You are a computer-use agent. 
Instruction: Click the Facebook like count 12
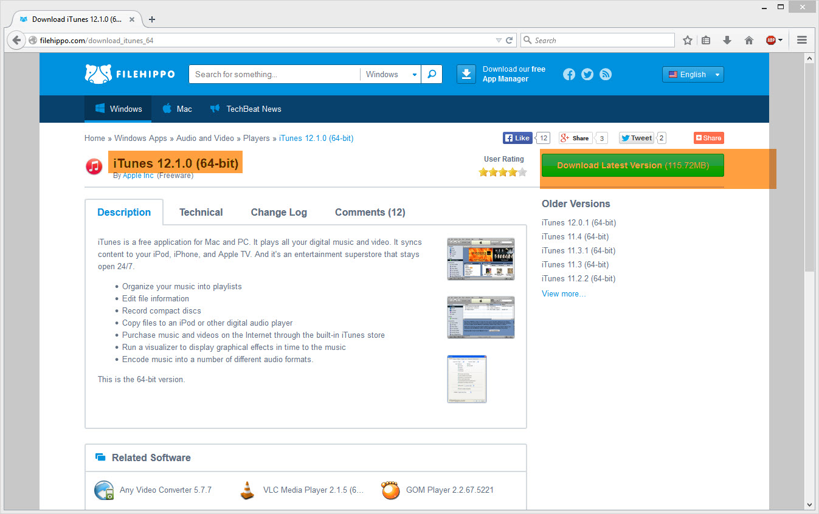pyautogui.click(x=544, y=138)
